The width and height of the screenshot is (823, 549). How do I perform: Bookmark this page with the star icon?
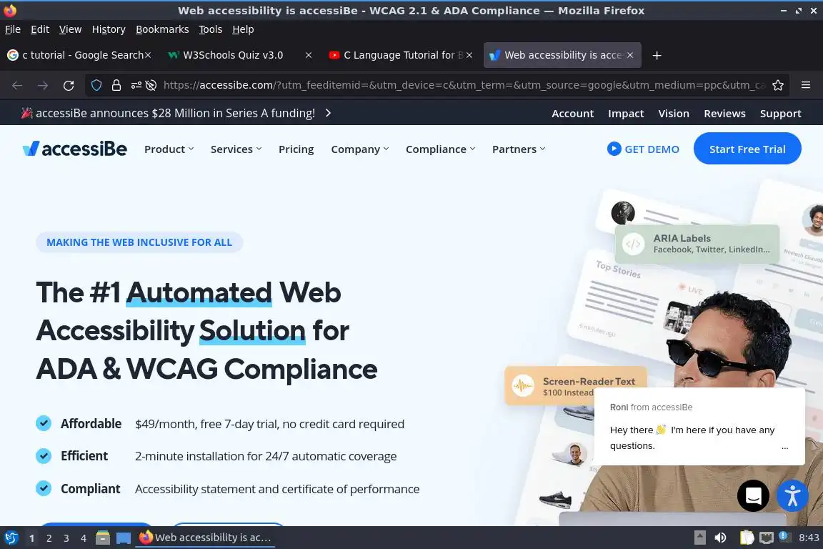[x=778, y=85]
